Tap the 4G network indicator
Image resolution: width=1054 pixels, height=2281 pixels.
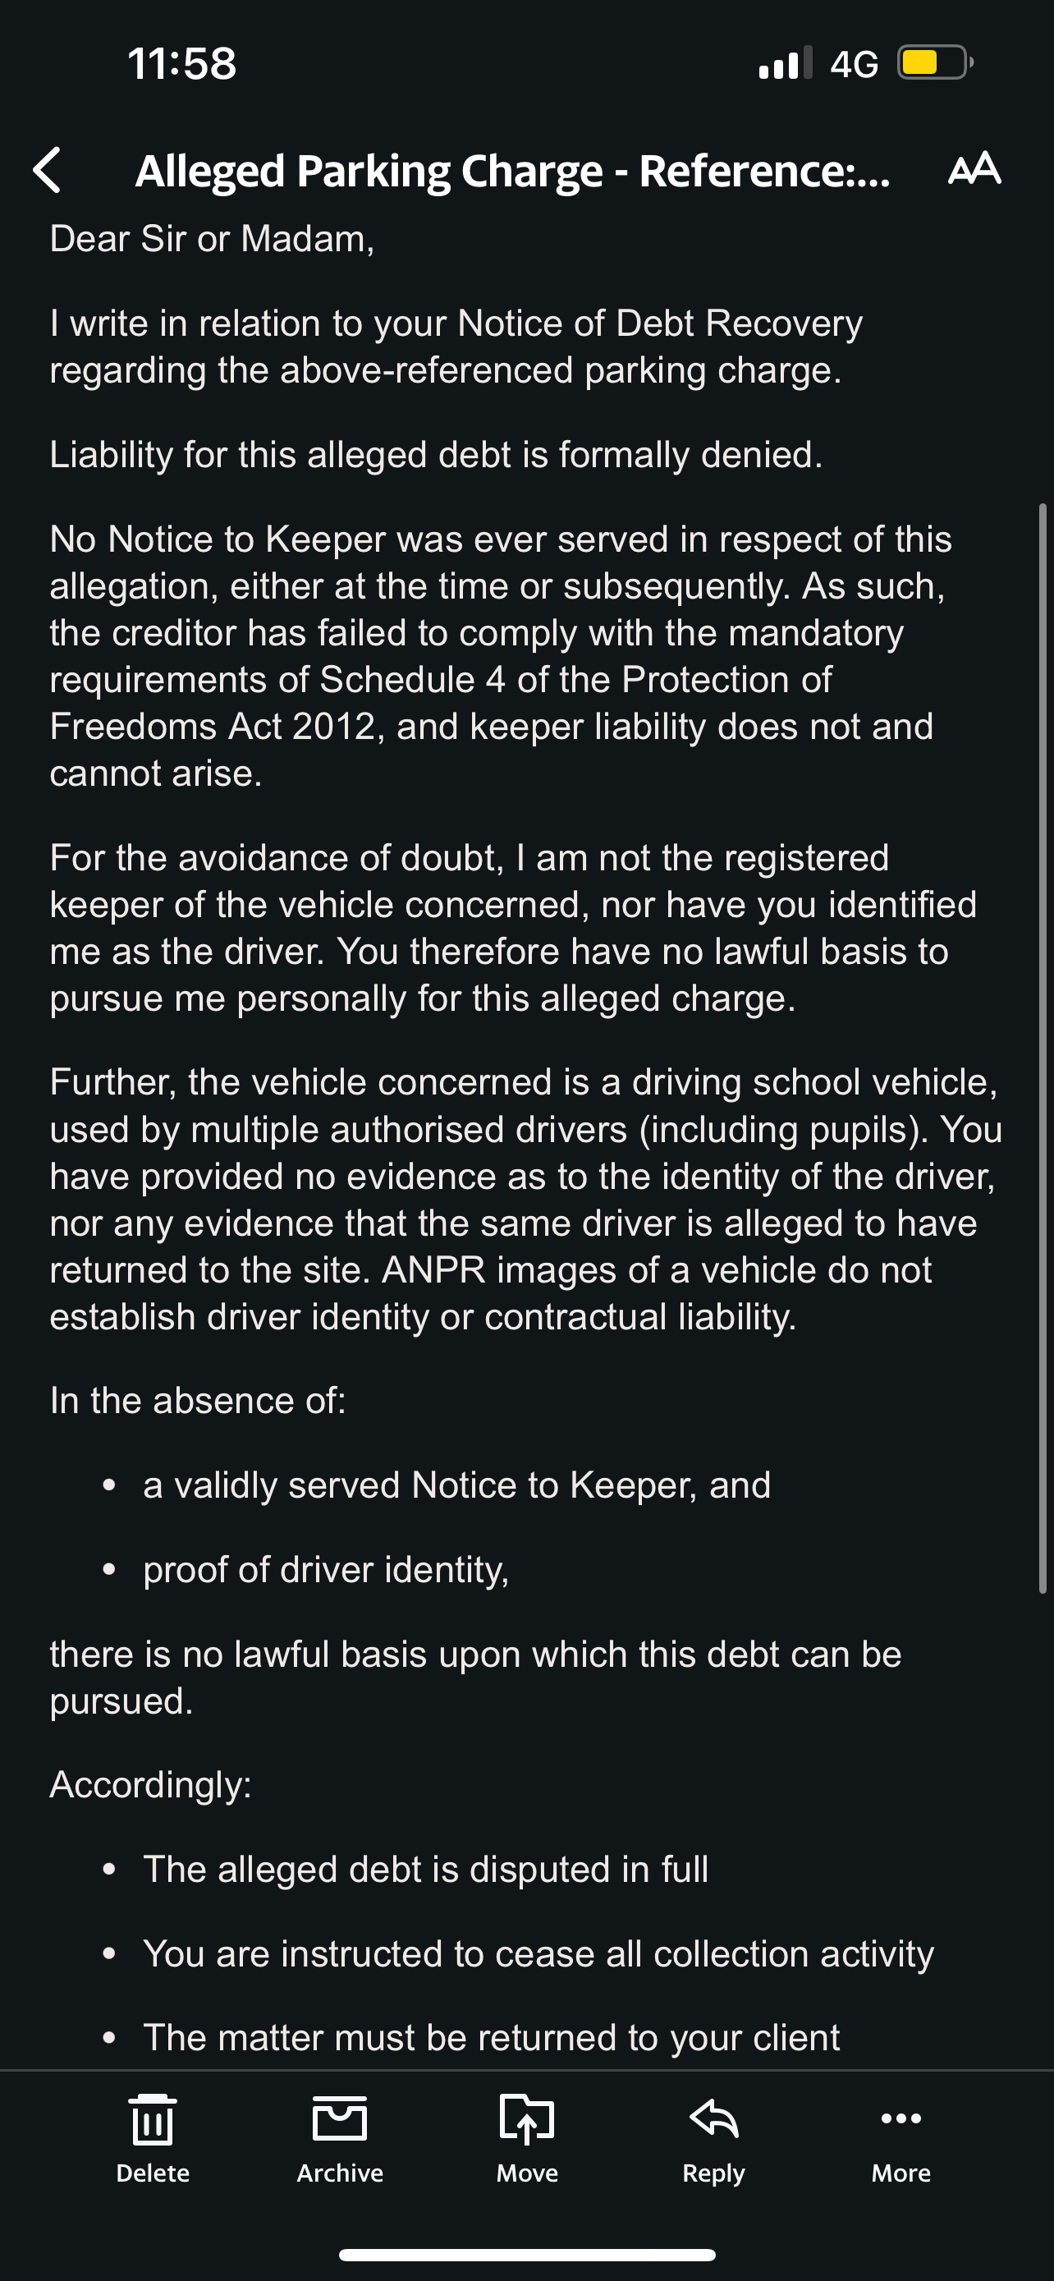pos(854,64)
